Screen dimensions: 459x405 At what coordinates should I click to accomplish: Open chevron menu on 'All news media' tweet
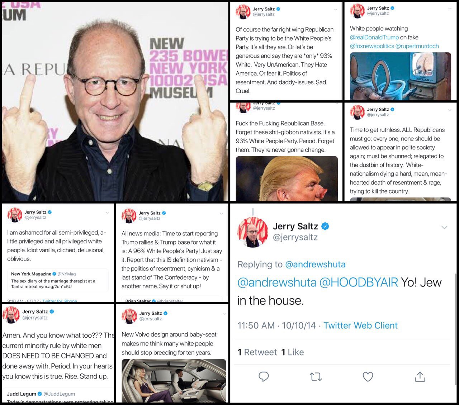(221, 214)
